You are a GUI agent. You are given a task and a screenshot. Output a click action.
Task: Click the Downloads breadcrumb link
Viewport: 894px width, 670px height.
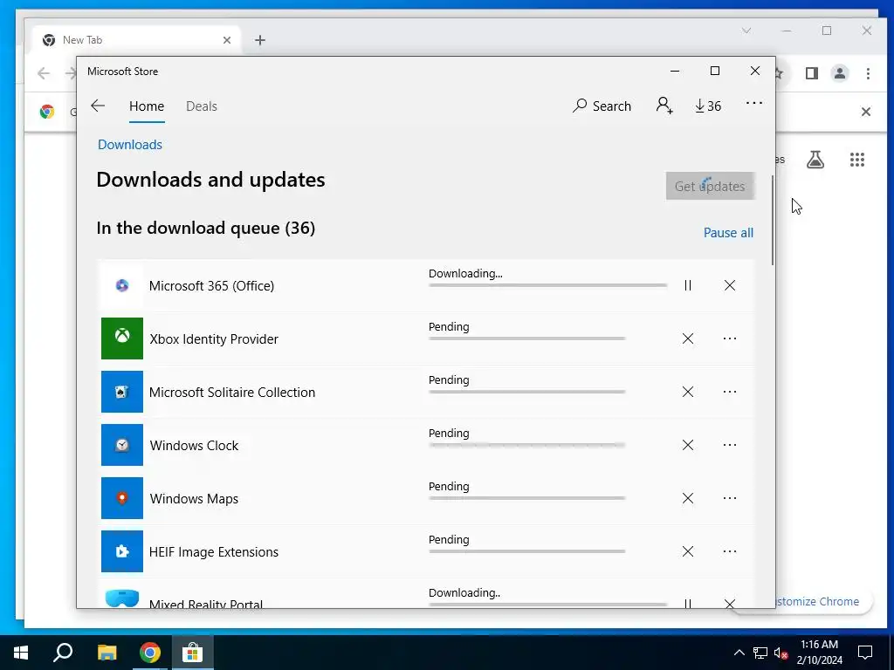[130, 145]
